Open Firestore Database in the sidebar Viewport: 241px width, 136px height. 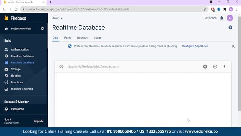point(23,56)
